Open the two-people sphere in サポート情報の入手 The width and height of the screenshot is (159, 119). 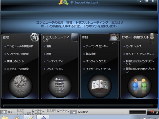(139, 86)
